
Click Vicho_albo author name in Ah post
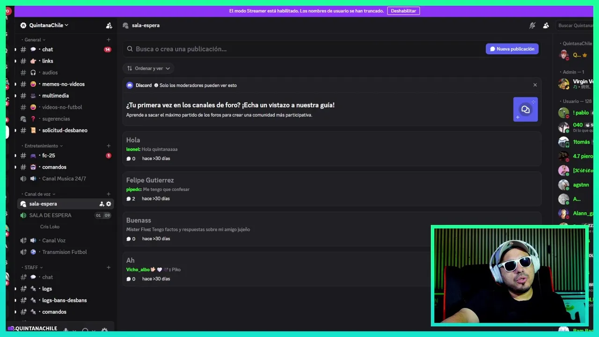click(138, 270)
